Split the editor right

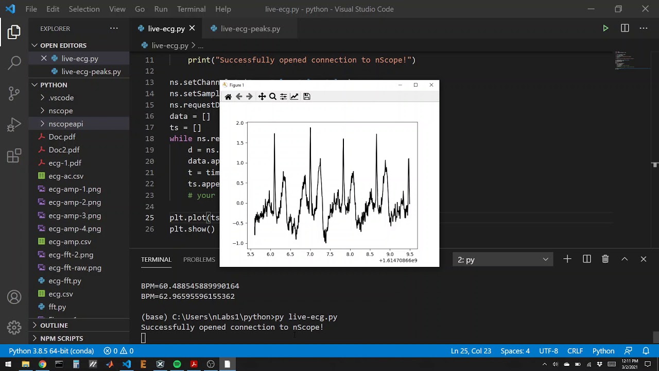(x=625, y=28)
